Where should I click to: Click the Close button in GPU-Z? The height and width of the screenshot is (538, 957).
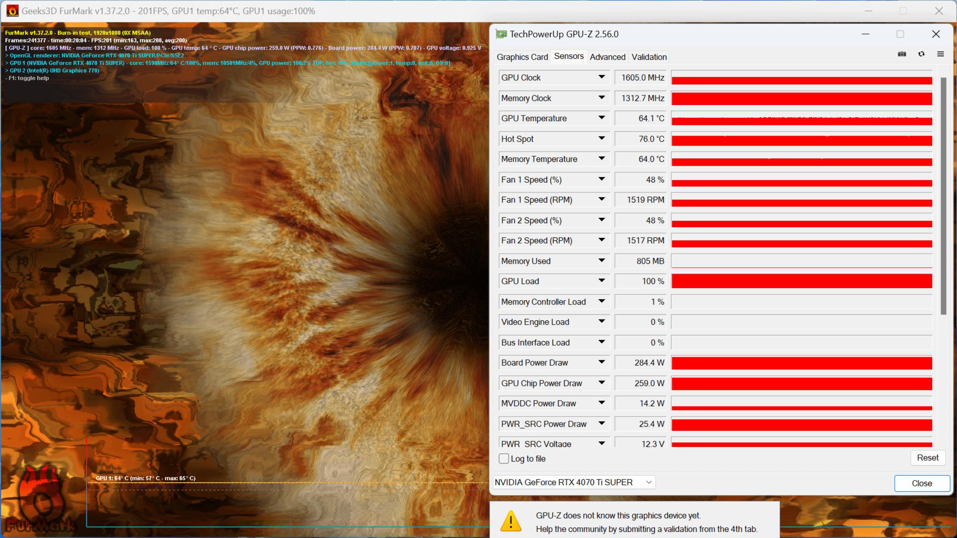click(x=920, y=482)
